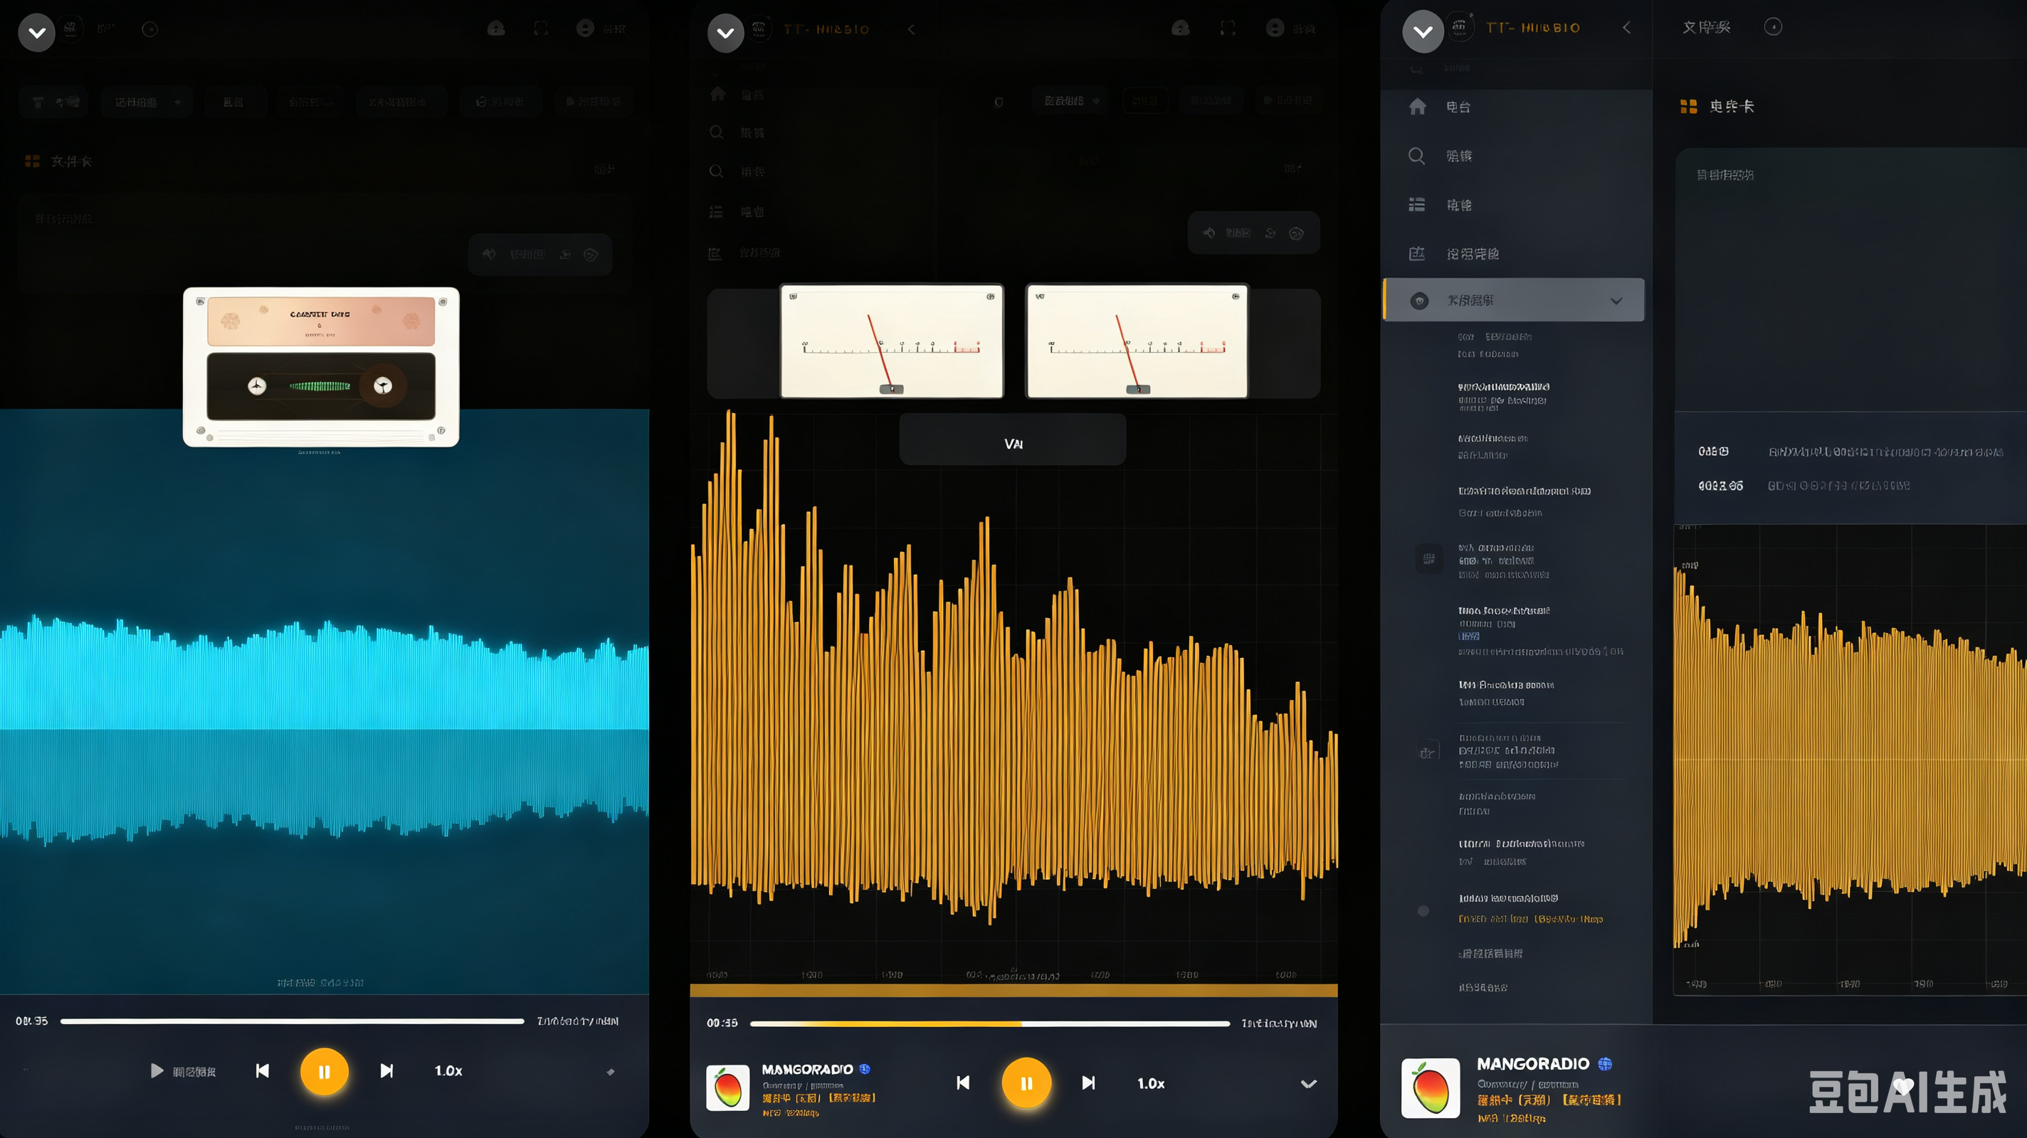Toggle the middle player's orange pause button
Image resolution: width=2027 pixels, height=1138 pixels.
[x=1026, y=1083]
